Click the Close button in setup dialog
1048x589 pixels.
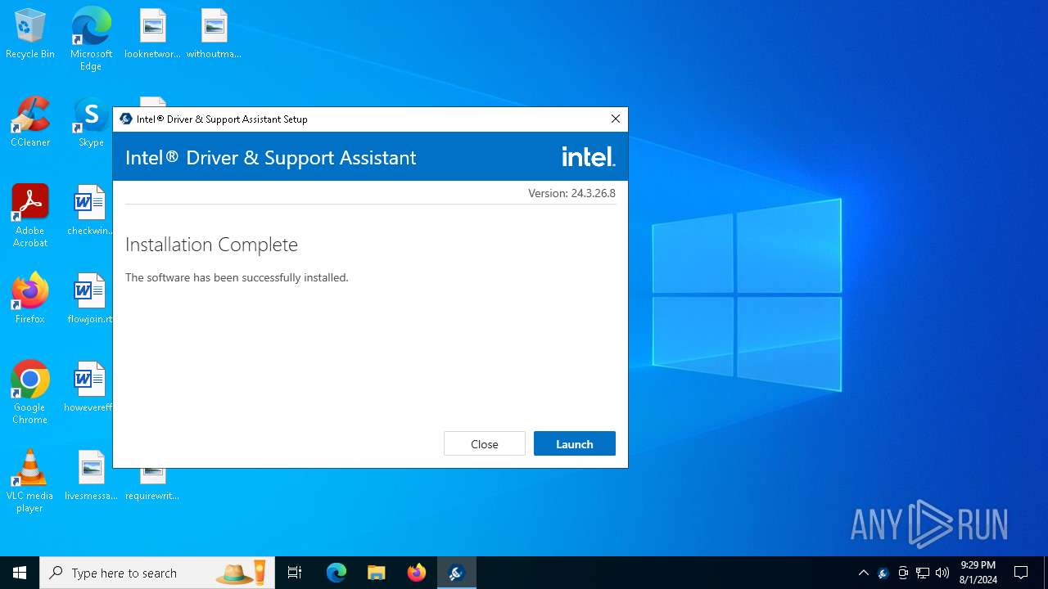click(484, 443)
